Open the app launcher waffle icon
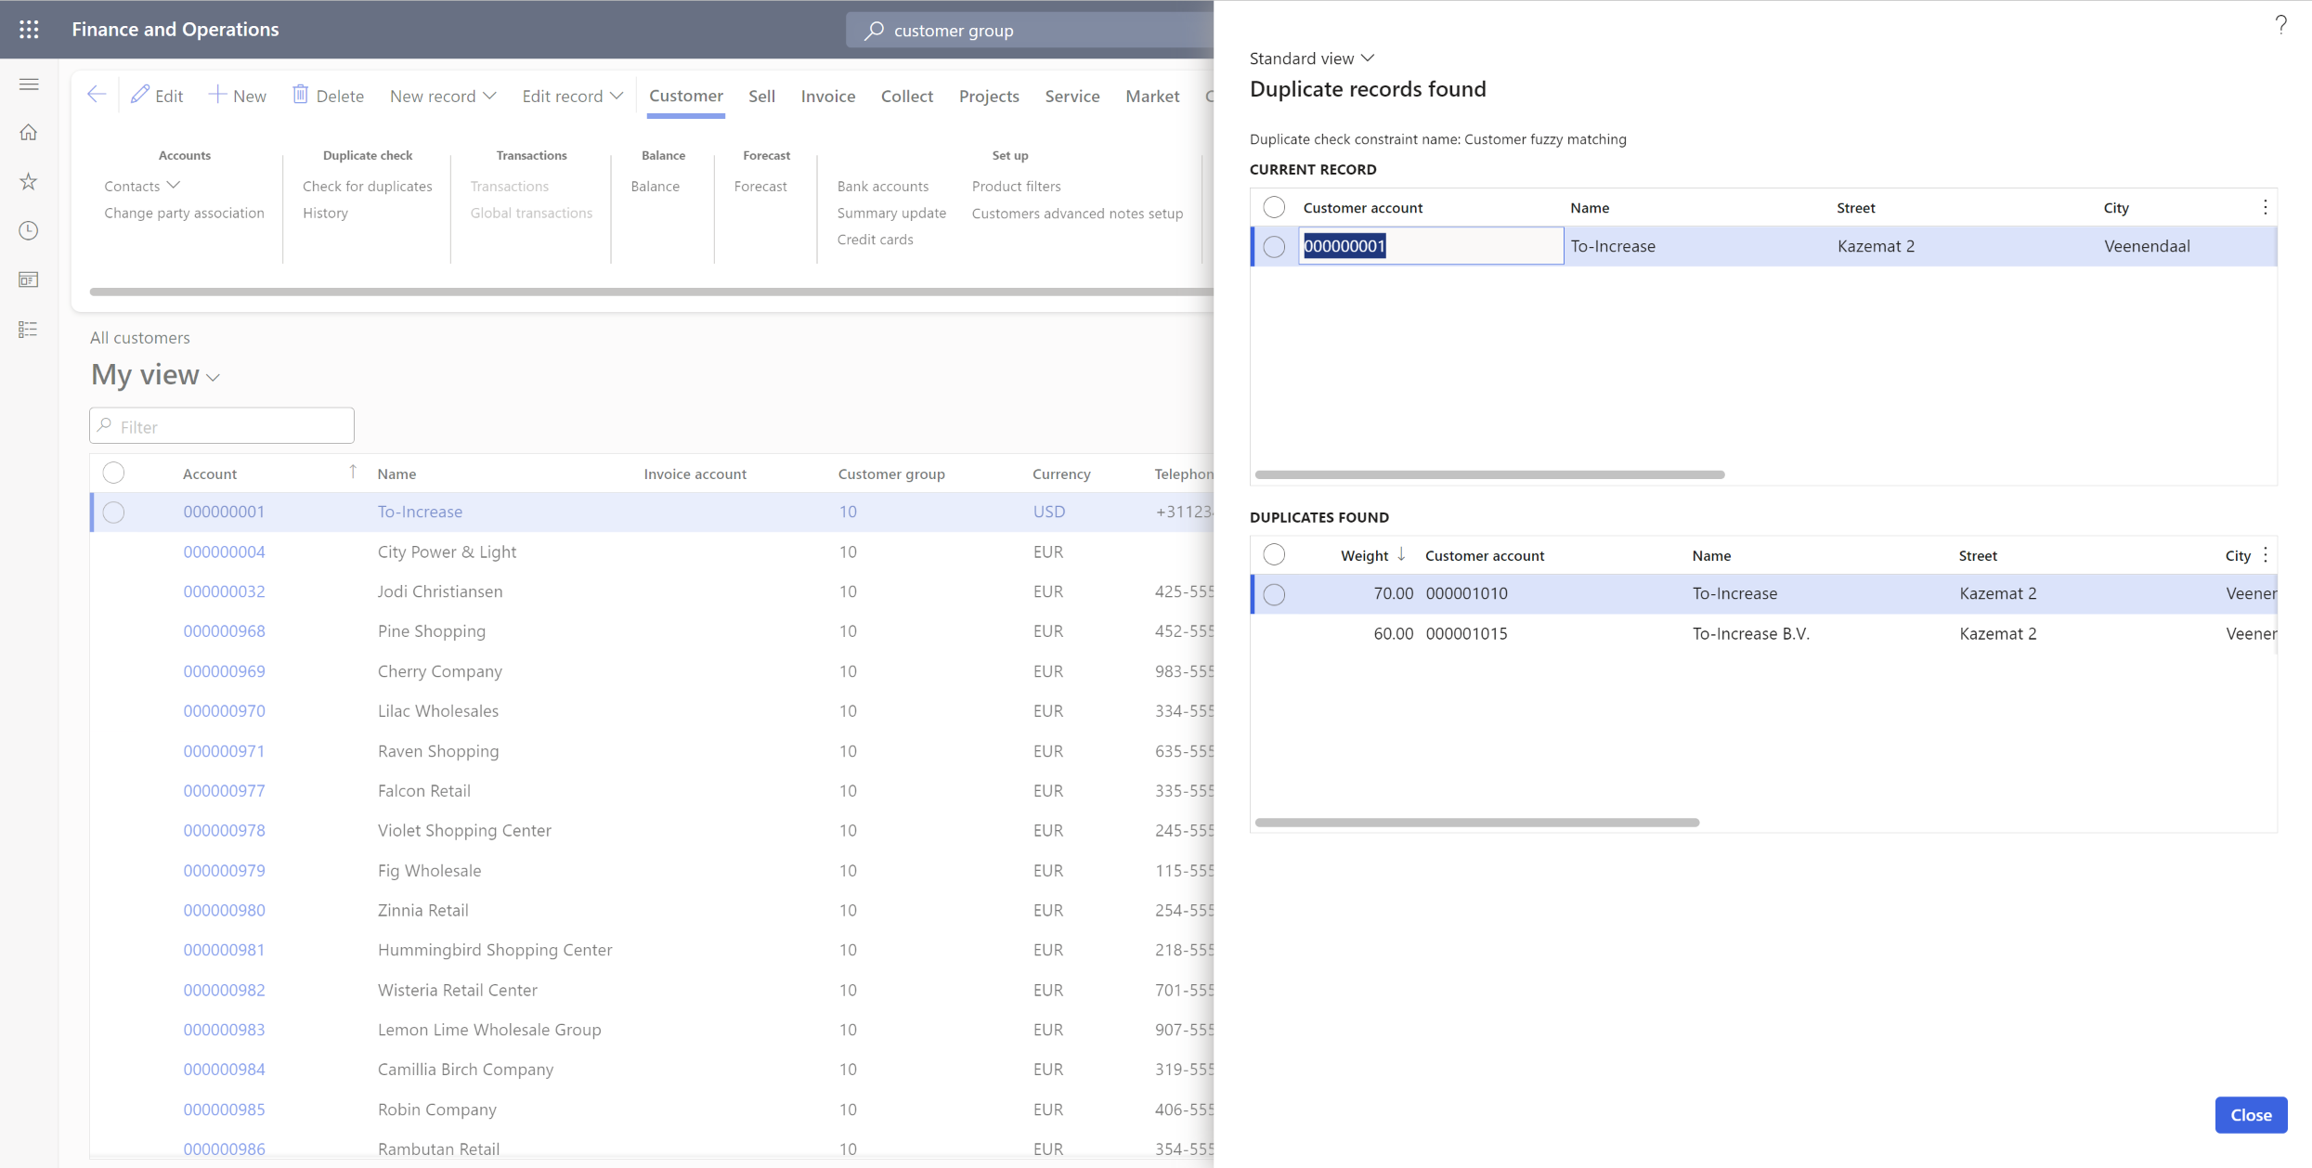 [29, 29]
